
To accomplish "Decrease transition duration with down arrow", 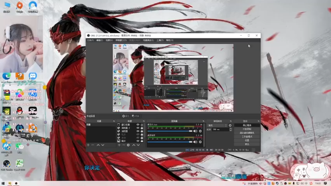I will [x=230, y=130].
